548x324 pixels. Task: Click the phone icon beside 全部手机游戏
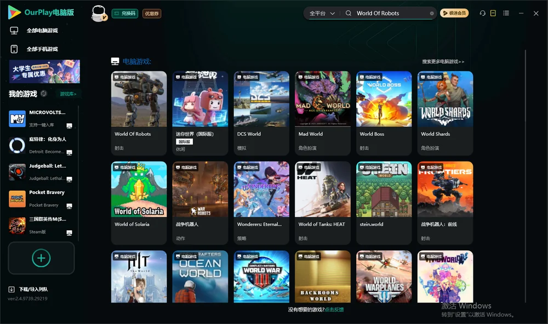tap(14, 49)
